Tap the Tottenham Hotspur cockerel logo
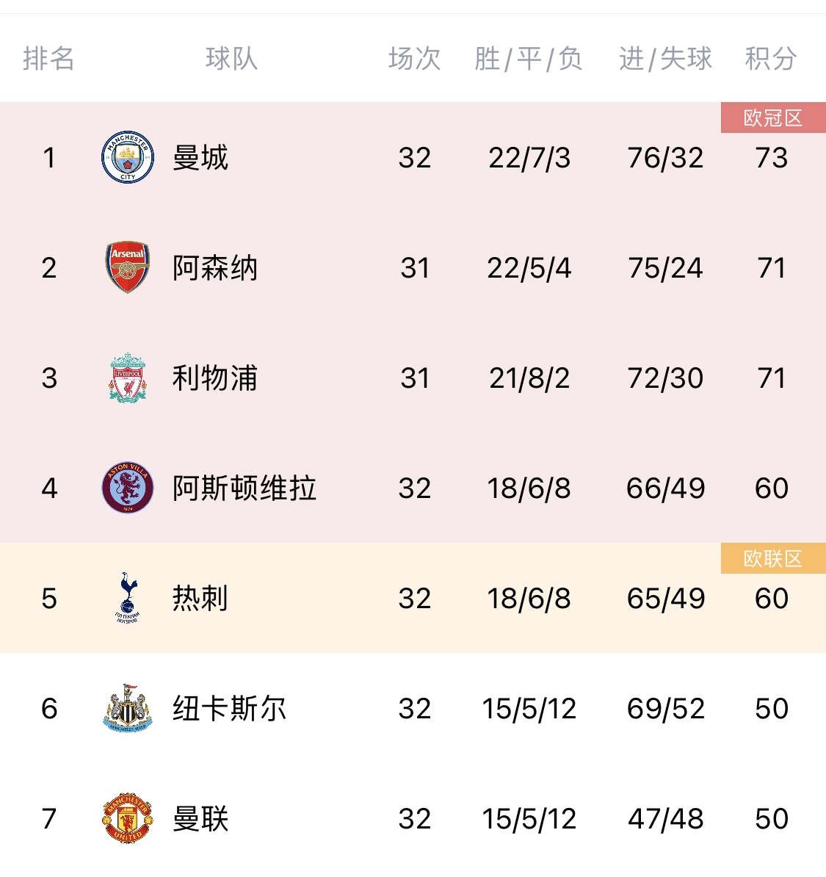 tap(127, 598)
